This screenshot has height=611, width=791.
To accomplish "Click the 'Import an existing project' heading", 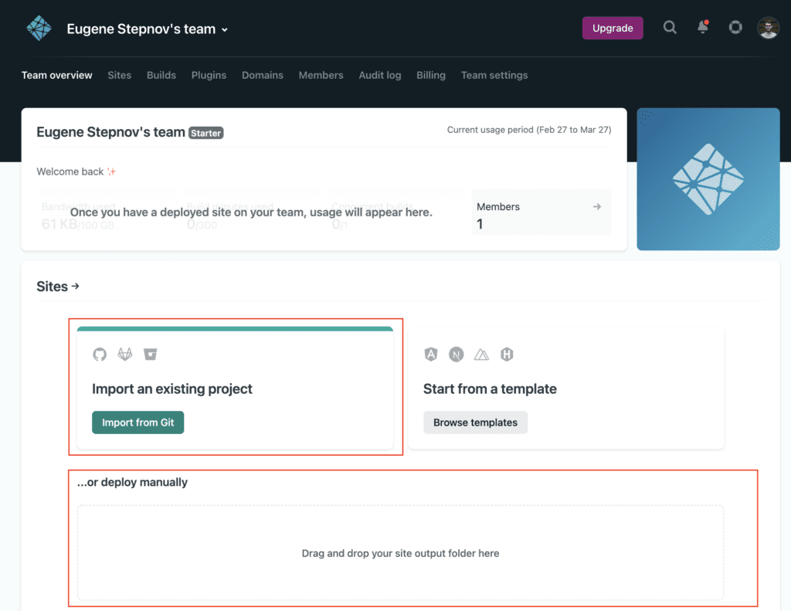I will coord(172,389).
